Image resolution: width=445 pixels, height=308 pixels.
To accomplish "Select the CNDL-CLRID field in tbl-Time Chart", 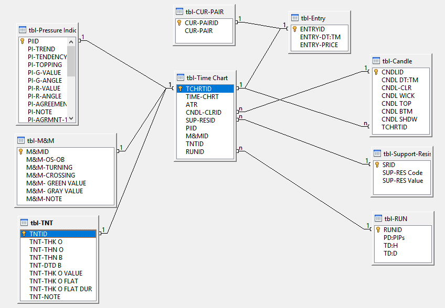I will coord(203,112).
